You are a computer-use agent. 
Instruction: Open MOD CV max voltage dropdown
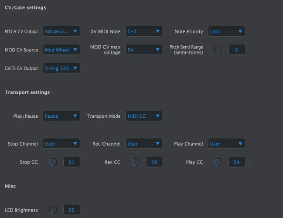point(143,50)
